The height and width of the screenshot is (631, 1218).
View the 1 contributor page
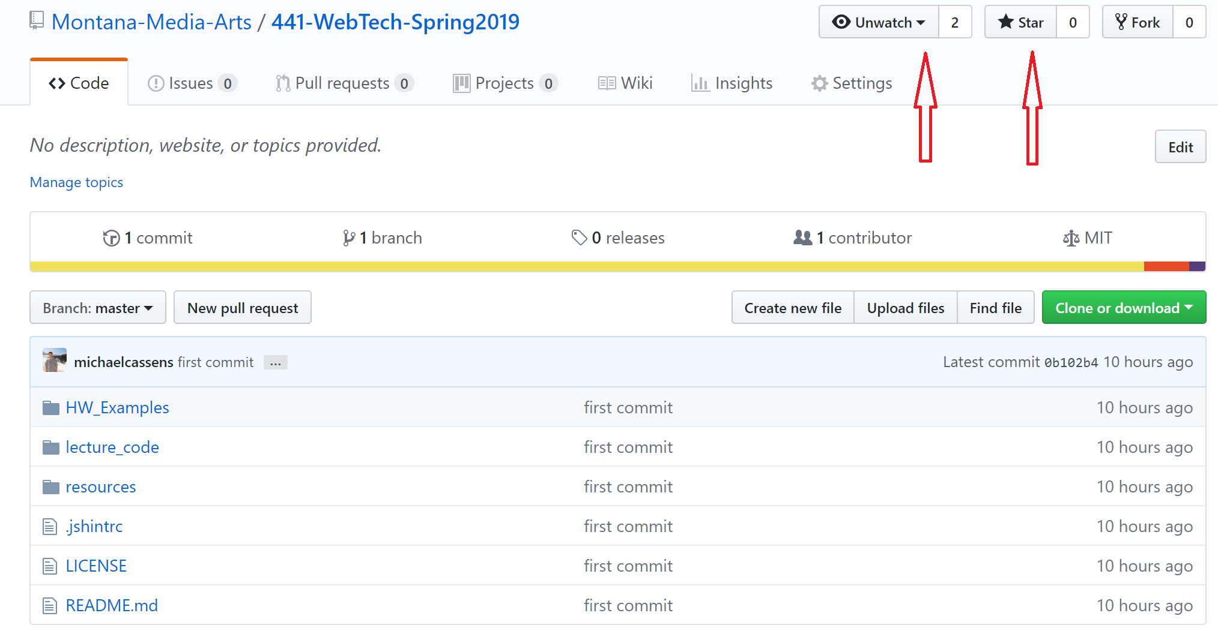tap(852, 238)
